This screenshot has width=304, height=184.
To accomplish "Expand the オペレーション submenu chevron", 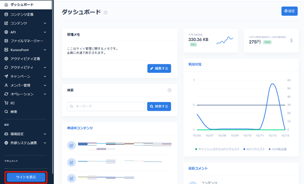I will [x=45, y=94].
